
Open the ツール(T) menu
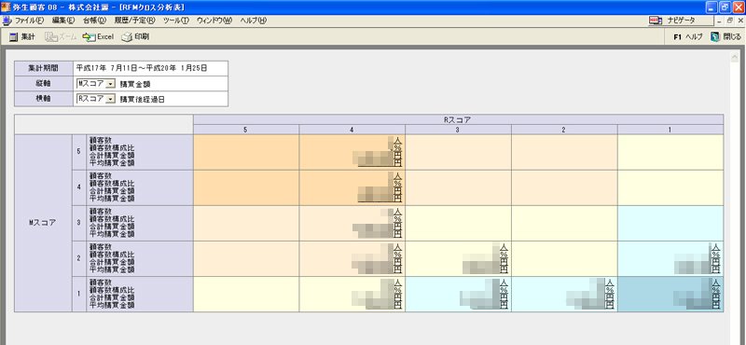[175, 21]
